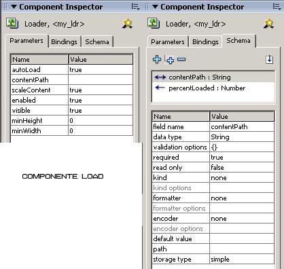Image resolution: width=284 pixels, height=269 pixels.
Task: Click the minWidth value 0
Action: click(101, 130)
